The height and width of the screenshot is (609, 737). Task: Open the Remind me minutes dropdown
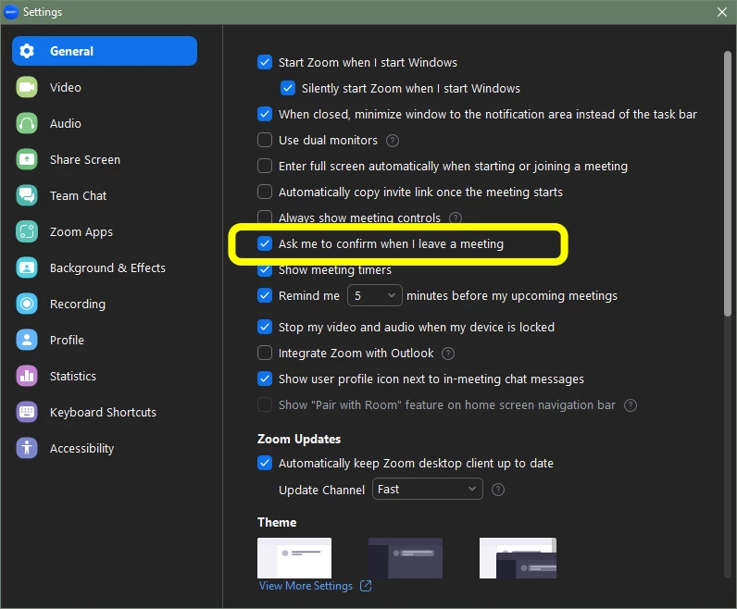point(375,295)
